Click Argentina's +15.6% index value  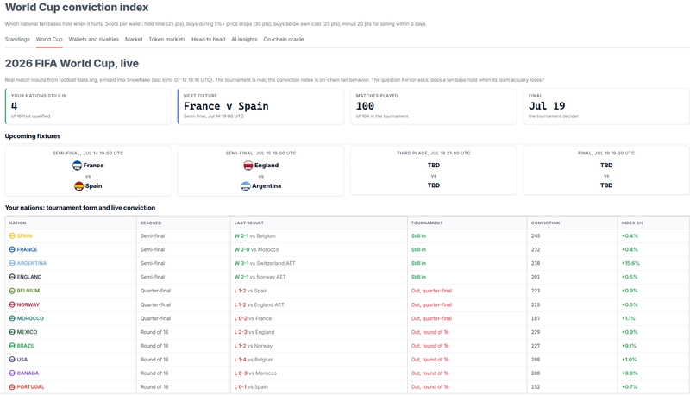(x=630, y=263)
